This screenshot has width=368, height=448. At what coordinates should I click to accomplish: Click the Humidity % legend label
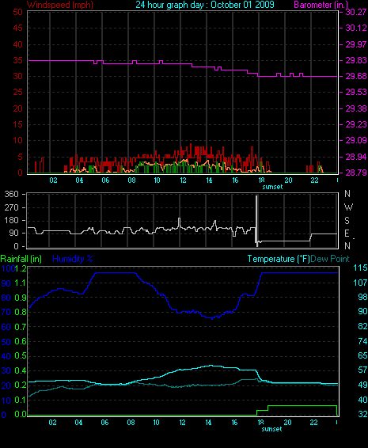coord(73,259)
